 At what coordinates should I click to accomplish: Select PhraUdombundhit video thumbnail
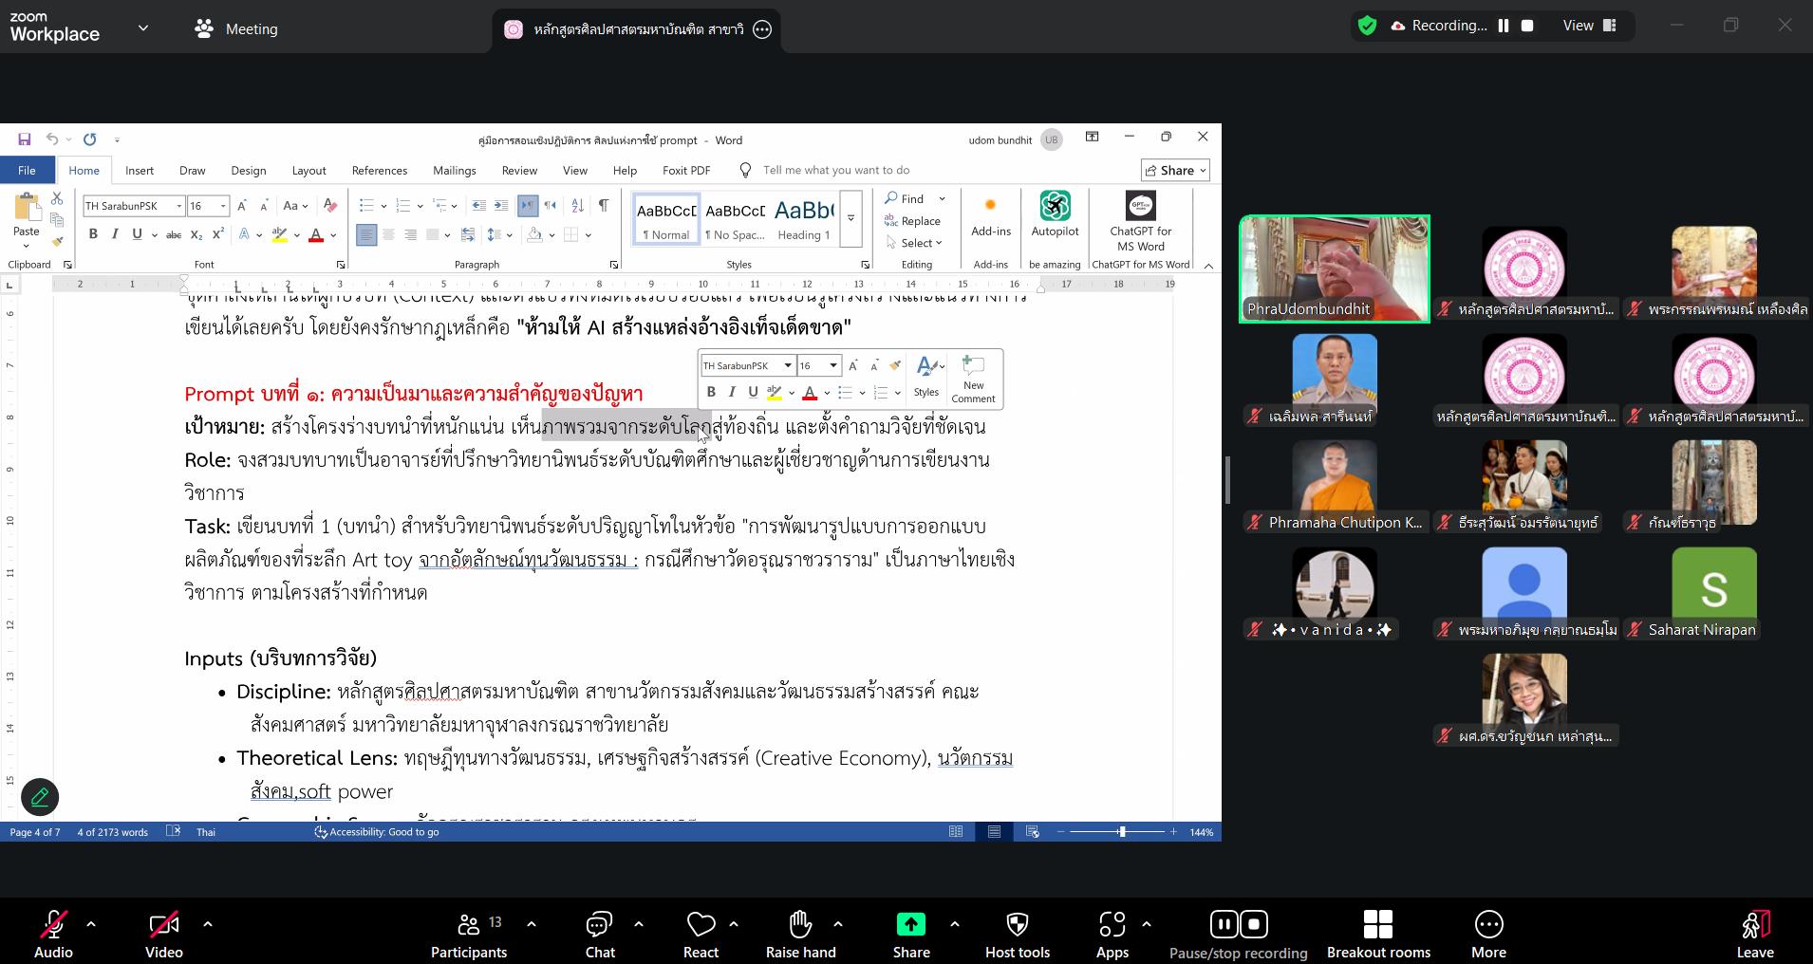[x=1334, y=269]
